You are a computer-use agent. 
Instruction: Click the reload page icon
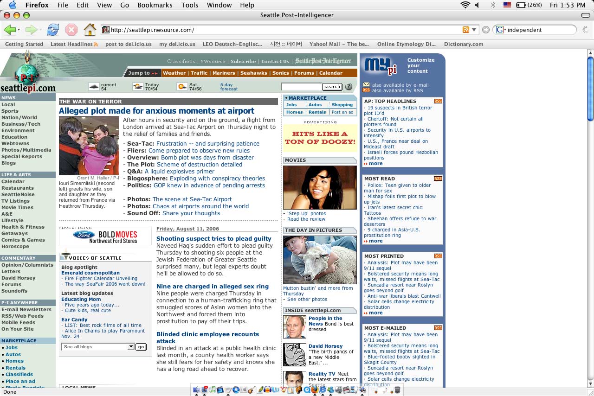[53, 29]
